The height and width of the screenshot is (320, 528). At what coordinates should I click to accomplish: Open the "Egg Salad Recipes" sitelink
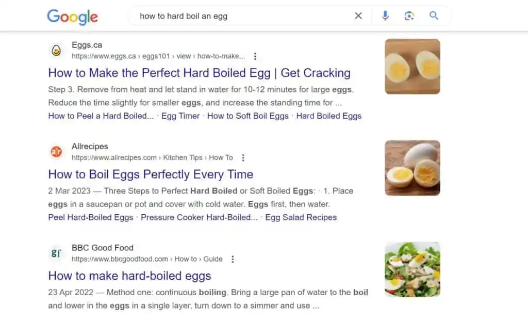click(x=301, y=217)
